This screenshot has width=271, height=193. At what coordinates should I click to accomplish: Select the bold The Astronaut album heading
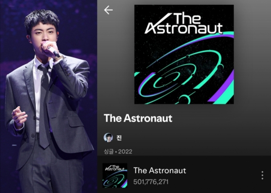(138, 118)
